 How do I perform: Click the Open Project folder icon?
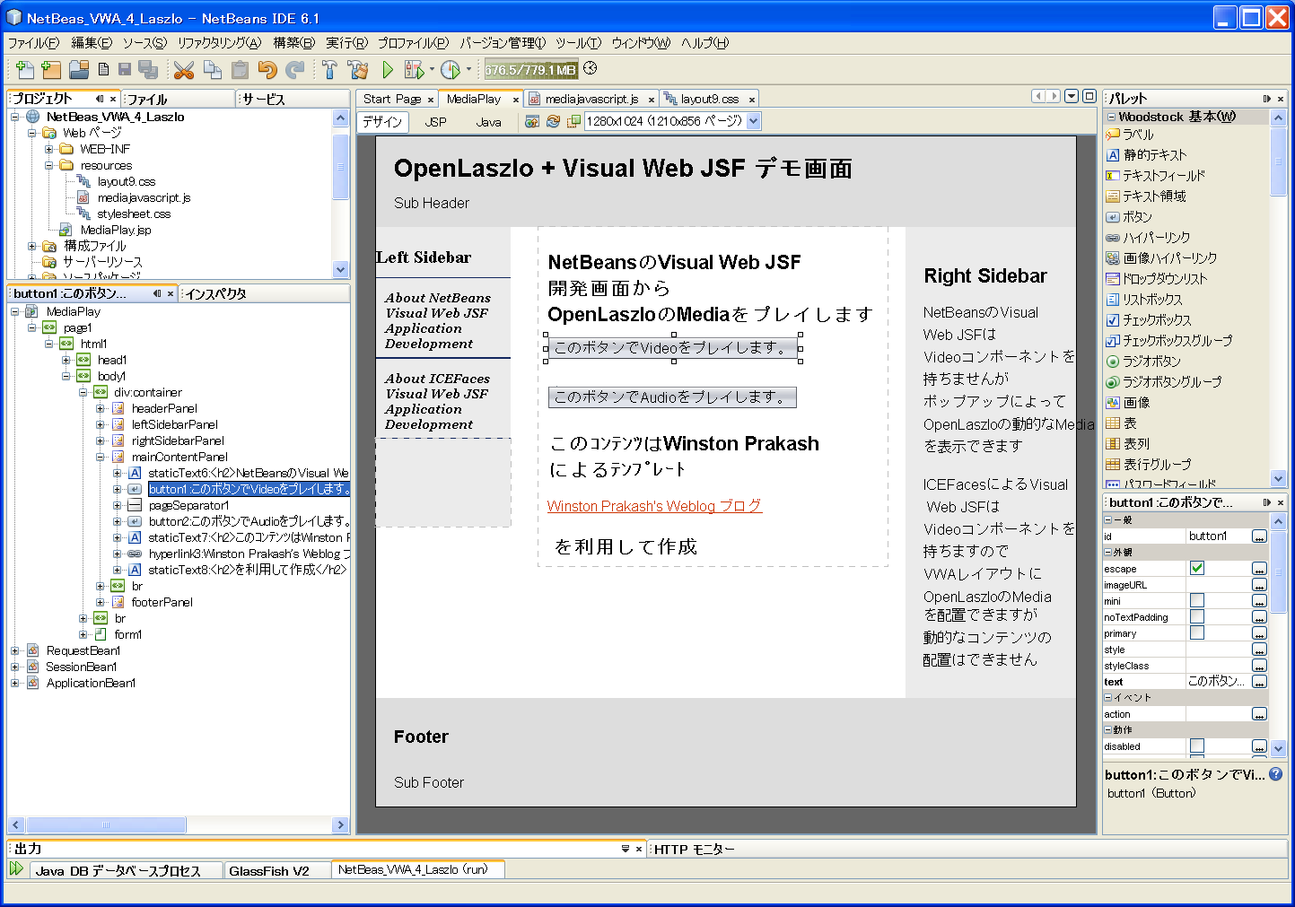tap(79, 70)
